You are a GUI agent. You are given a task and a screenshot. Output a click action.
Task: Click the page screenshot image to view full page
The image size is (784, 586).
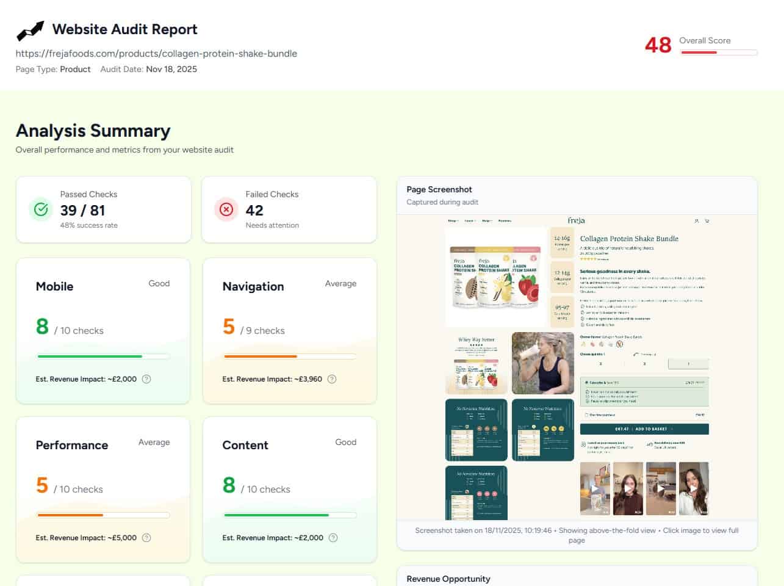coord(577,367)
